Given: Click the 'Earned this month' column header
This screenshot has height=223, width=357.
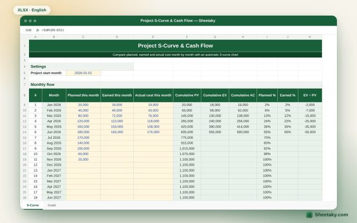Looking at the screenshot, I should click(x=117, y=95).
